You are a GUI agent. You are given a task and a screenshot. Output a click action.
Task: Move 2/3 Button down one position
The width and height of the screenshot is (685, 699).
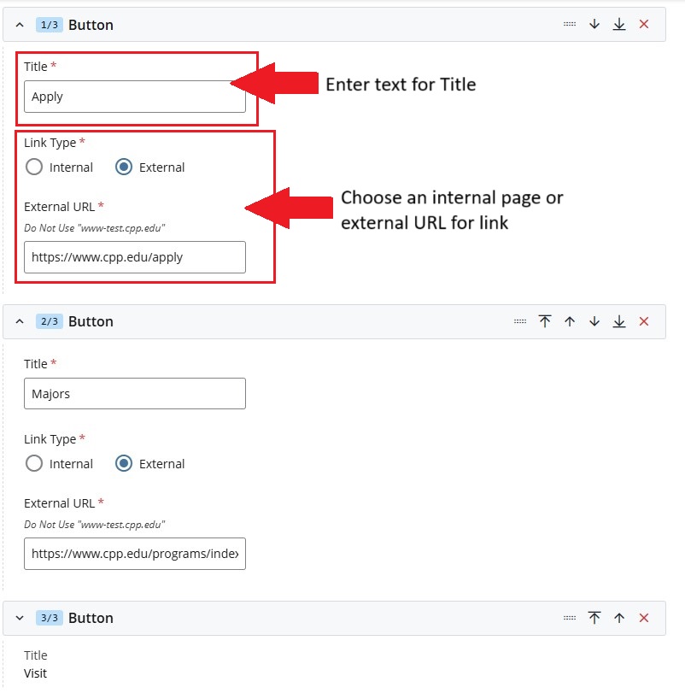594,321
